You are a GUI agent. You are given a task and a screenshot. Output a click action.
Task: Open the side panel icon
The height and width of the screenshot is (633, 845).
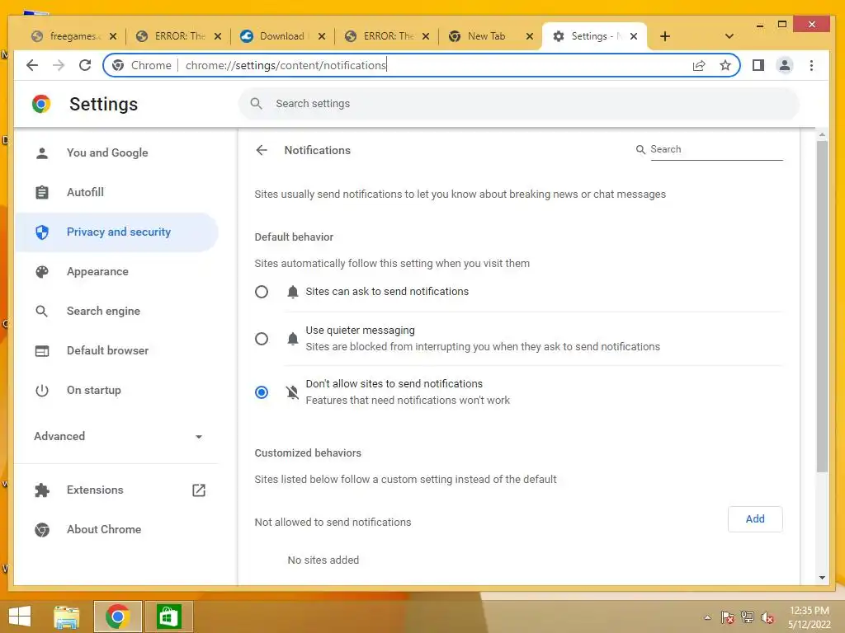758,65
